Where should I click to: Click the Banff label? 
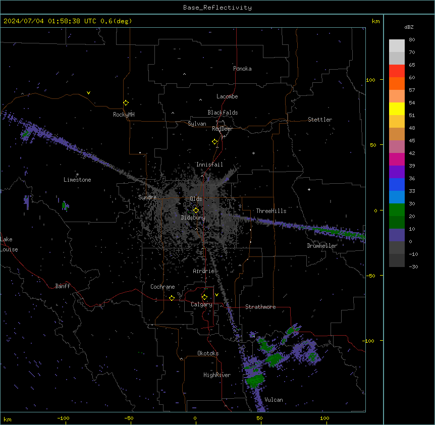(63, 286)
